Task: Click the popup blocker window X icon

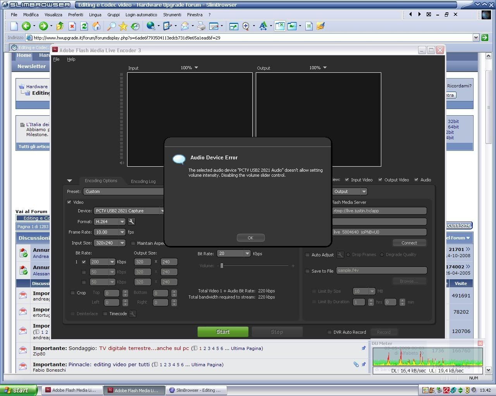Action: click(x=280, y=26)
